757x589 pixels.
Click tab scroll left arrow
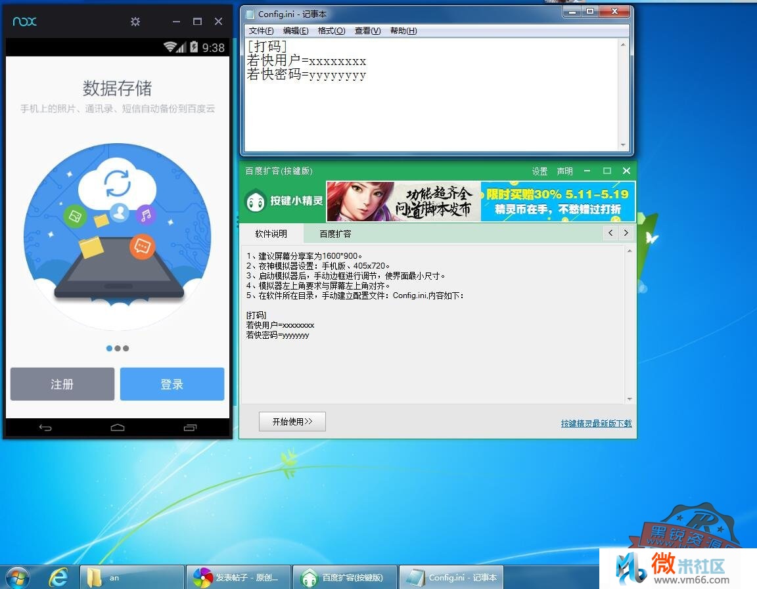[610, 233]
